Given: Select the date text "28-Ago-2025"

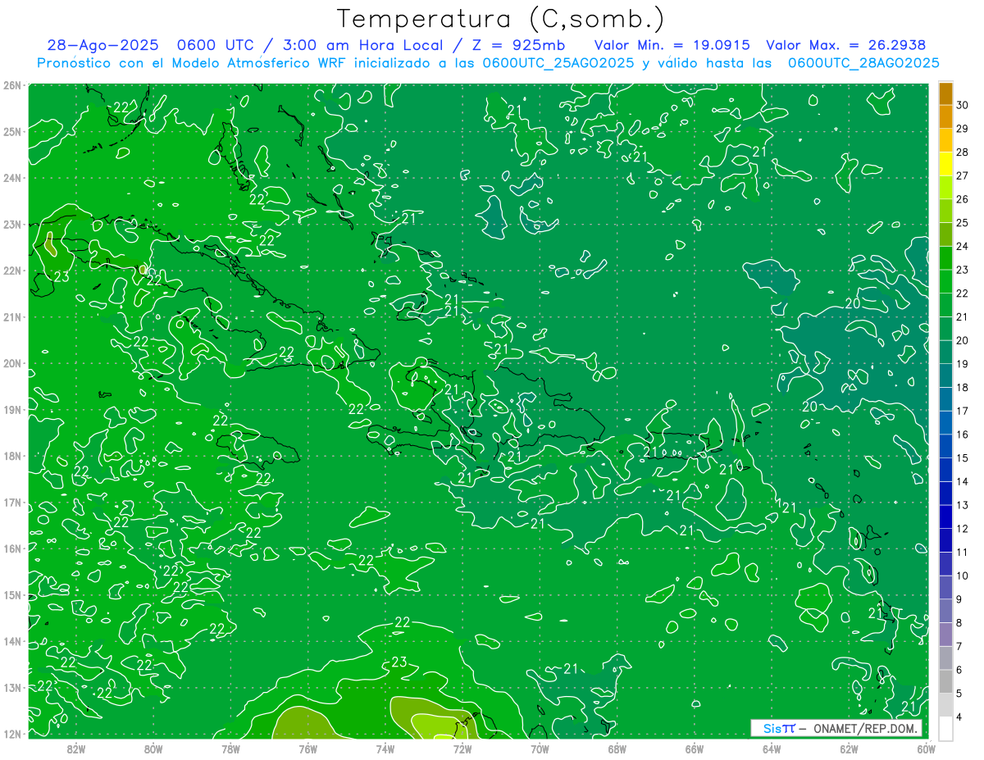Looking at the screenshot, I should pyautogui.click(x=102, y=46).
